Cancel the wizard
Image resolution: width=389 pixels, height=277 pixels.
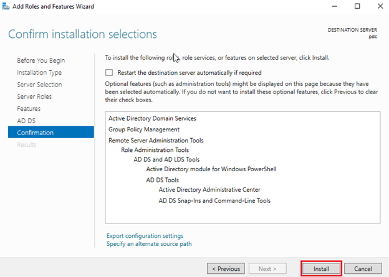click(363, 268)
